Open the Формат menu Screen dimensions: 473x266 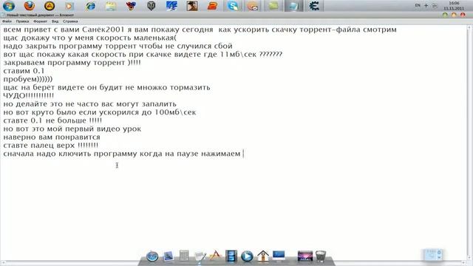40,21
